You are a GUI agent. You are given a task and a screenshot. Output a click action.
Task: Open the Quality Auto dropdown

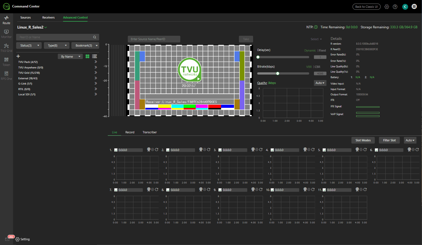pyautogui.click(x=320, y=83)
